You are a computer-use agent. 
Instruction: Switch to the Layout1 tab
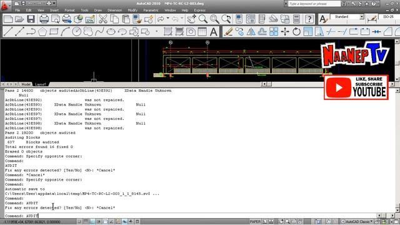tap(41, 84)
